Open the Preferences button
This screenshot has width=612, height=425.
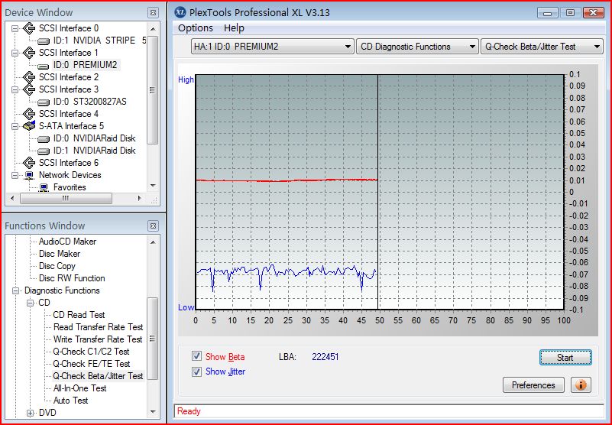pyautogui.click(x=533, y=385)
